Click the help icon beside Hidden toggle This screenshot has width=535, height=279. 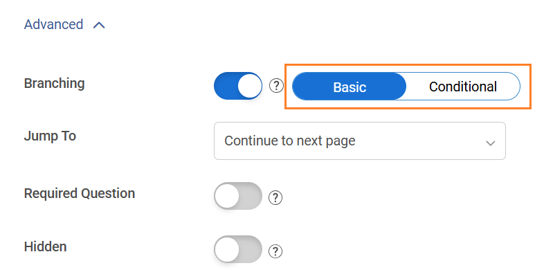[275, 251]
